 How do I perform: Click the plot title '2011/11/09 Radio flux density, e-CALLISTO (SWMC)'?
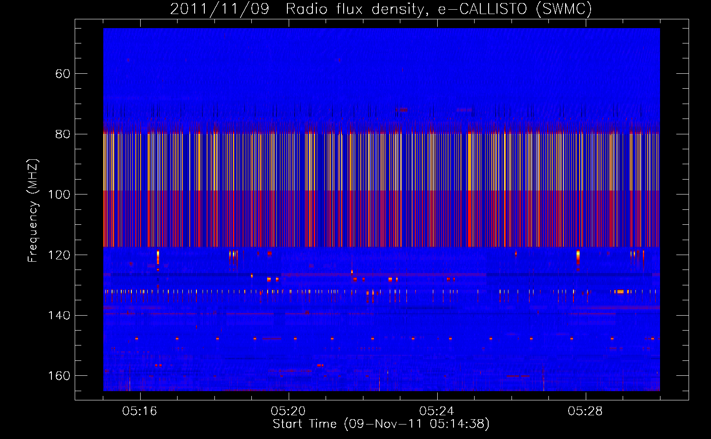point(381,9)
